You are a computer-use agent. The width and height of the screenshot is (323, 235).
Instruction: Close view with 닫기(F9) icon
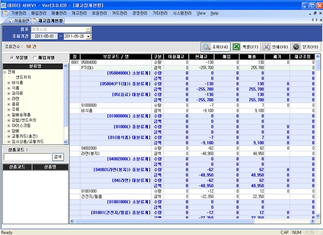point(296,47)
